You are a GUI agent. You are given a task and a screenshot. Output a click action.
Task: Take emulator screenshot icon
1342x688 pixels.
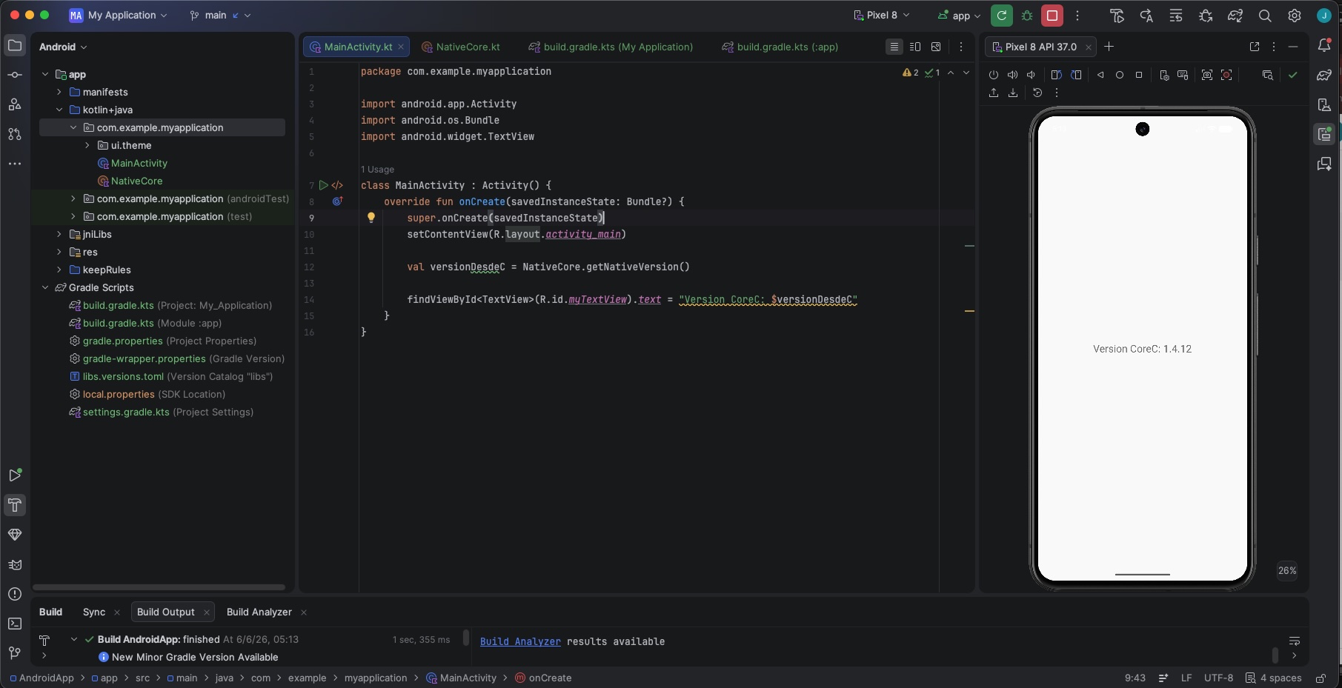coord(1207,75)
